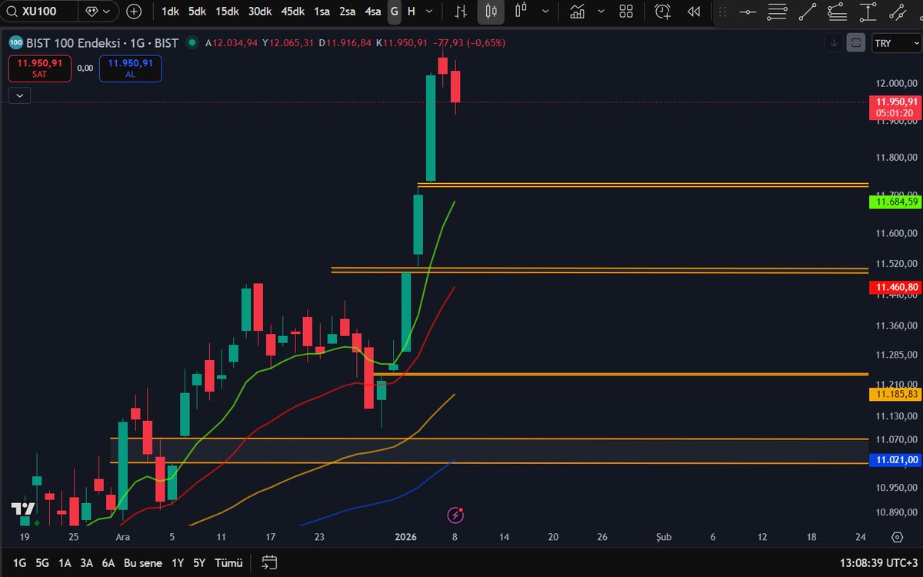Click the purple lightning event marker
This screenshot has height=577, width=923.
[456, 515]
